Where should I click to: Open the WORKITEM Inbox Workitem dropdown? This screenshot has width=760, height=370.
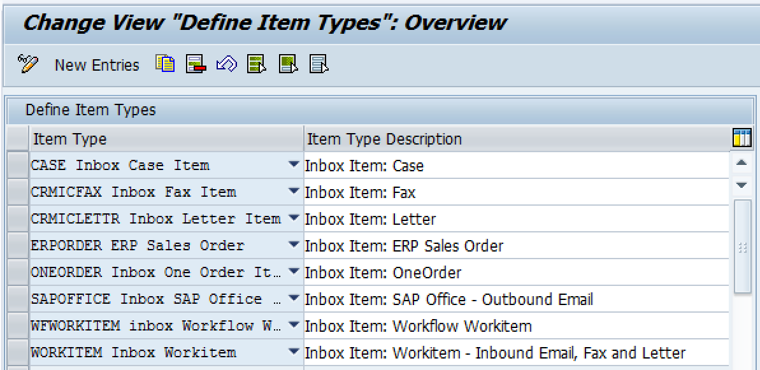pyautogui.click(x=294, y=352)
